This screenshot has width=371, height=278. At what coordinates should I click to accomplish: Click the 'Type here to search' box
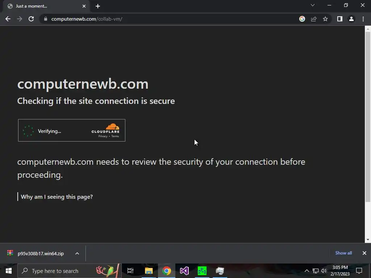pos(69,271)
